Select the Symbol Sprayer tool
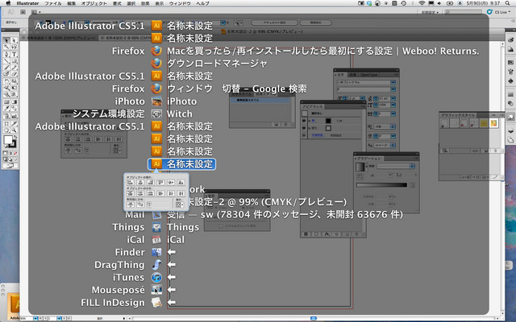 click(x=6, y=116)
